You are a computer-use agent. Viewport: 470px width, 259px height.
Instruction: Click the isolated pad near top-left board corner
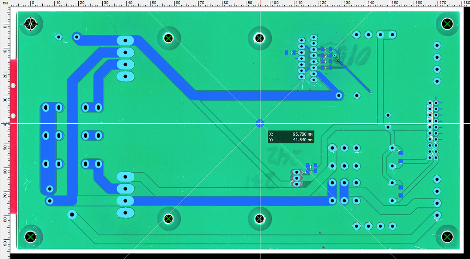59,37
